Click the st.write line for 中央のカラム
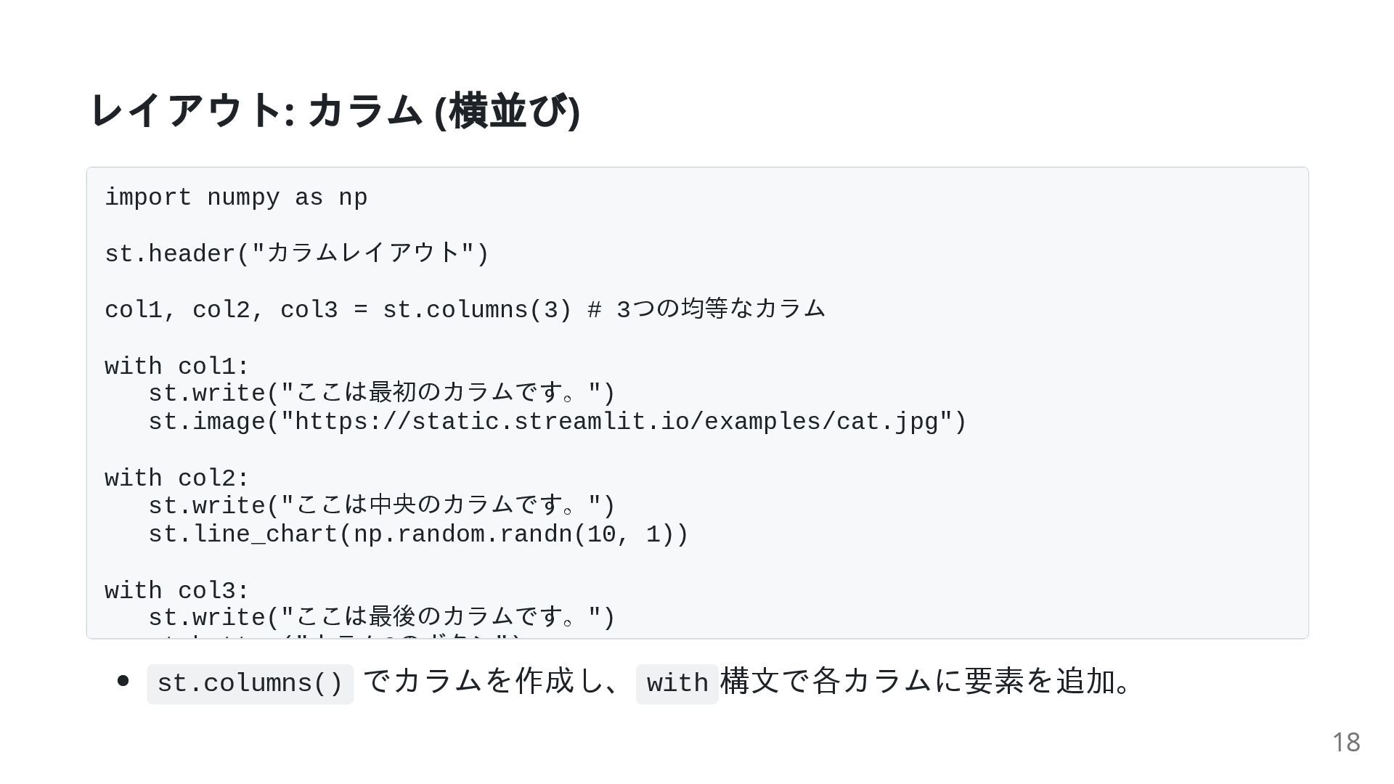Image resolution: width=1394 pixels, height=784 pixels. click(x=382, y=507)
